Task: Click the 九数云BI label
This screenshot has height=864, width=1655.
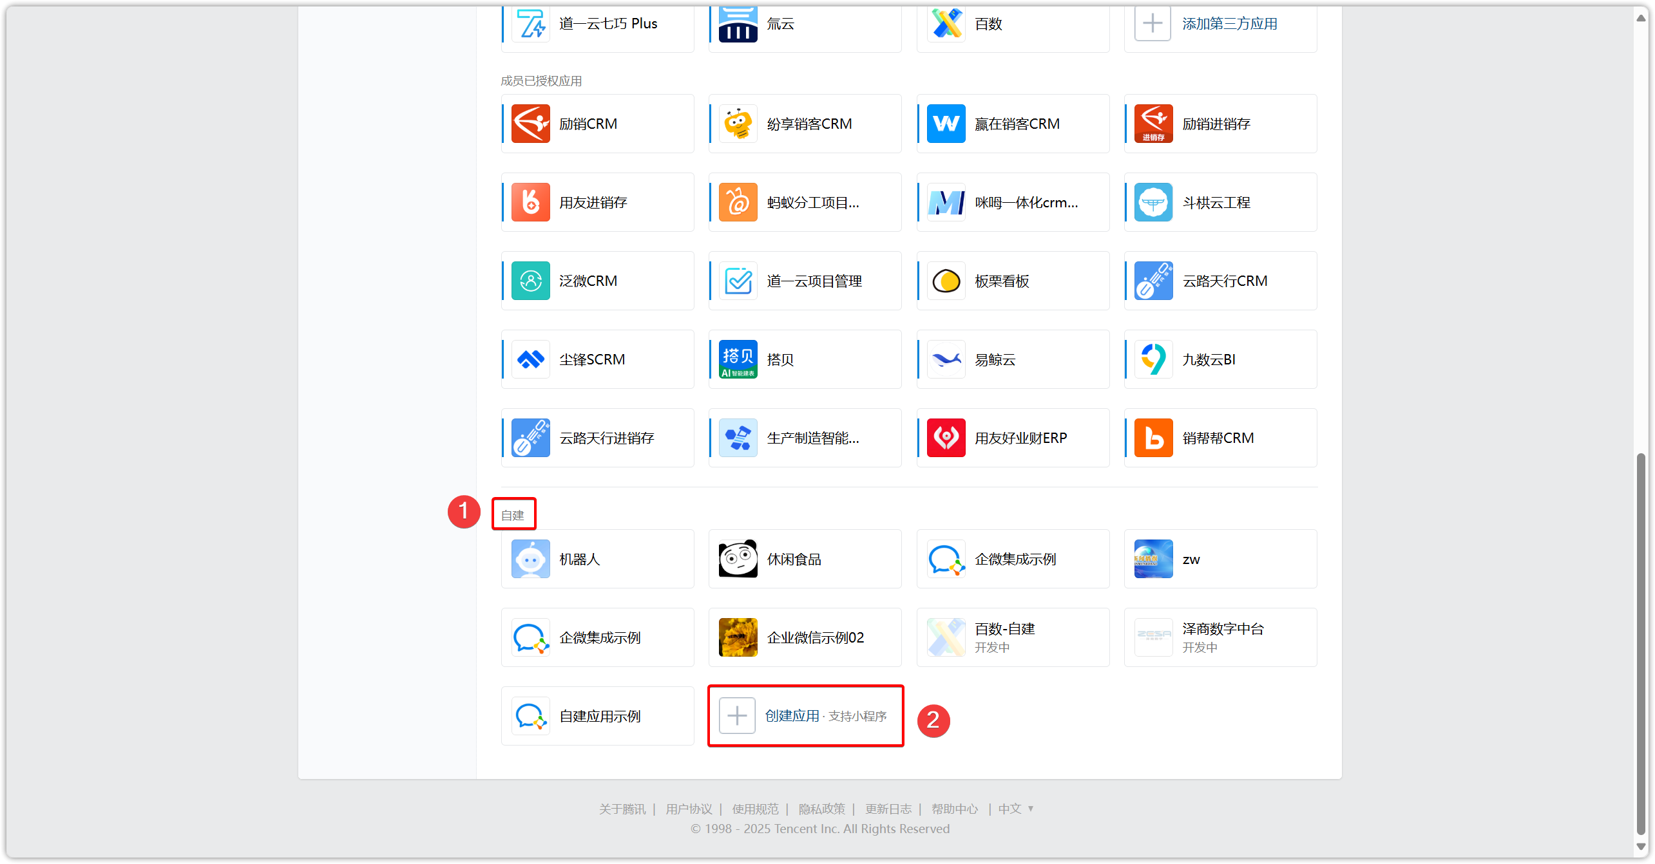Action: pyautogui.click(x=1209, y=359)
